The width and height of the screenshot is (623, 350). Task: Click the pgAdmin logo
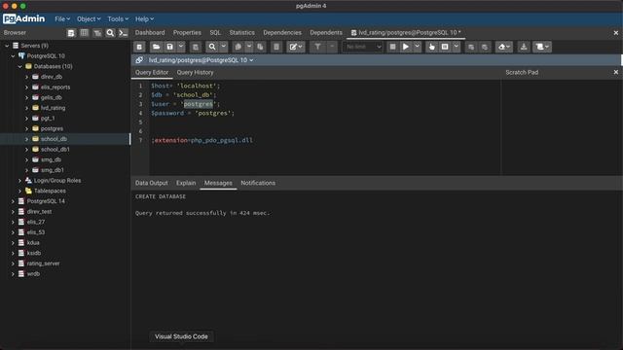[23, 18]
